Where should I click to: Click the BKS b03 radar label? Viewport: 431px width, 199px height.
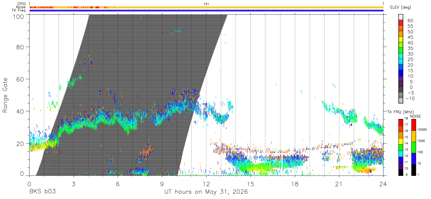[x=42, y=192]
